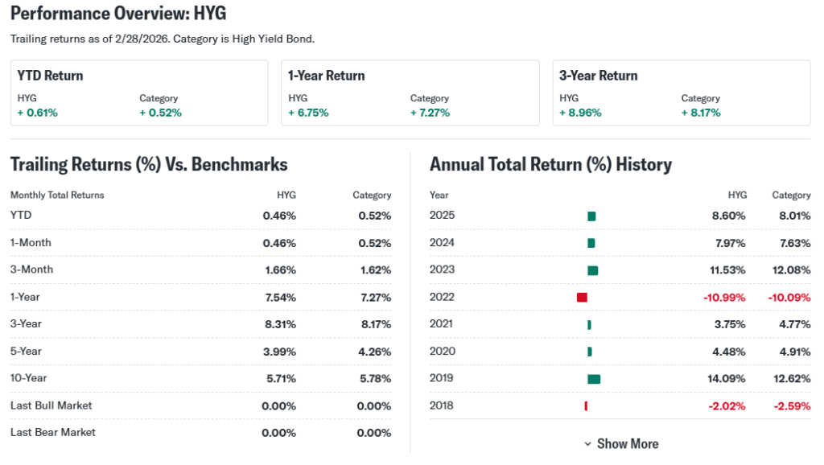Viewport: 824px width, 465px height.
Task: Click the small red 2018 bar
Action: [586, 406]
